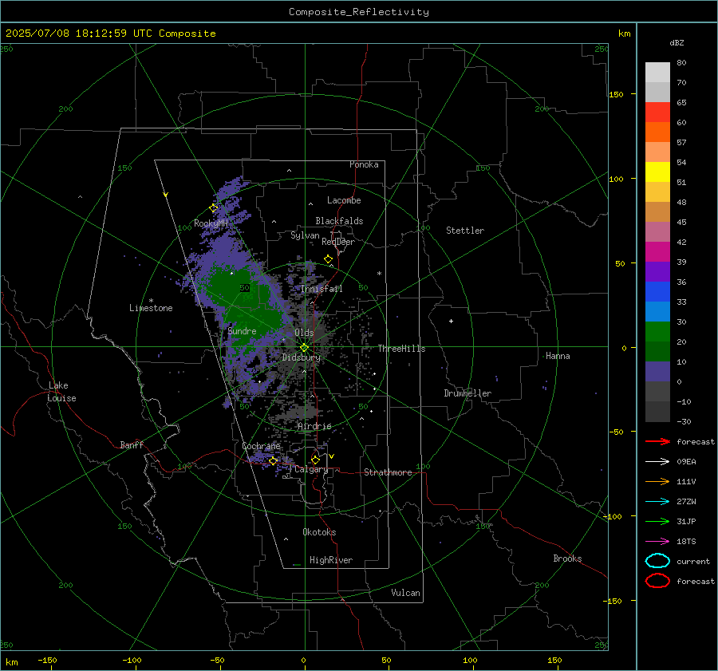
Task: Click the Vulcan town label
Action: pyautogui.click(x=405, y=593)
